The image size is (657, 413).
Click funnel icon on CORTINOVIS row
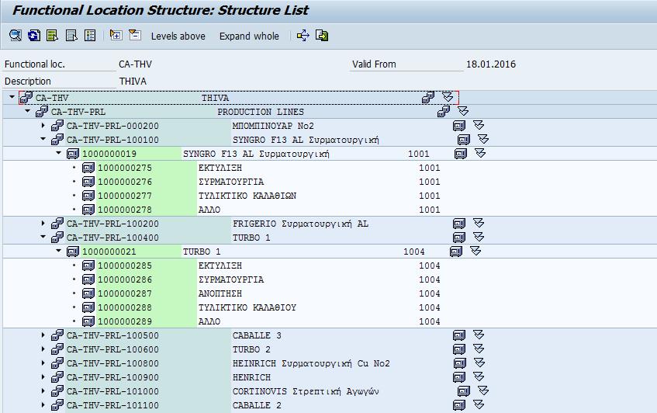(x=483, y=390)
